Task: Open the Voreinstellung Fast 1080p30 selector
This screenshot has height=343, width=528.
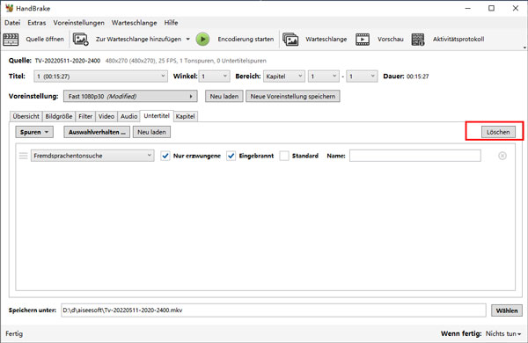Action: [x=130, y=96]
